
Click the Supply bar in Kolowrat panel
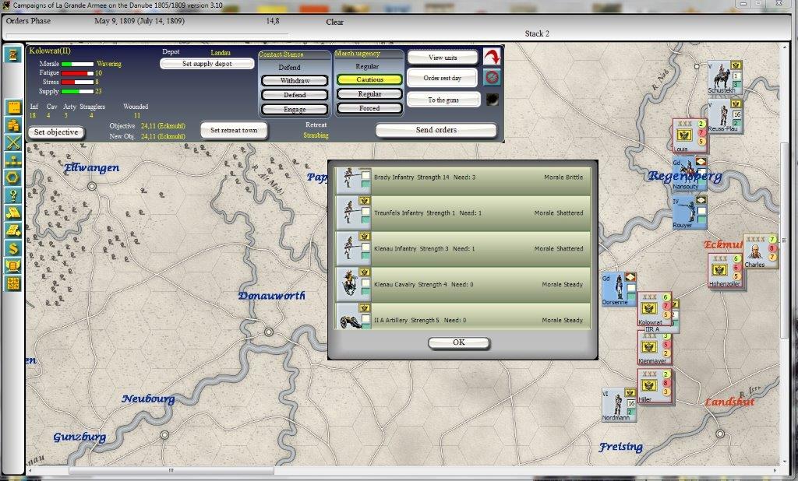coord(77,92)
